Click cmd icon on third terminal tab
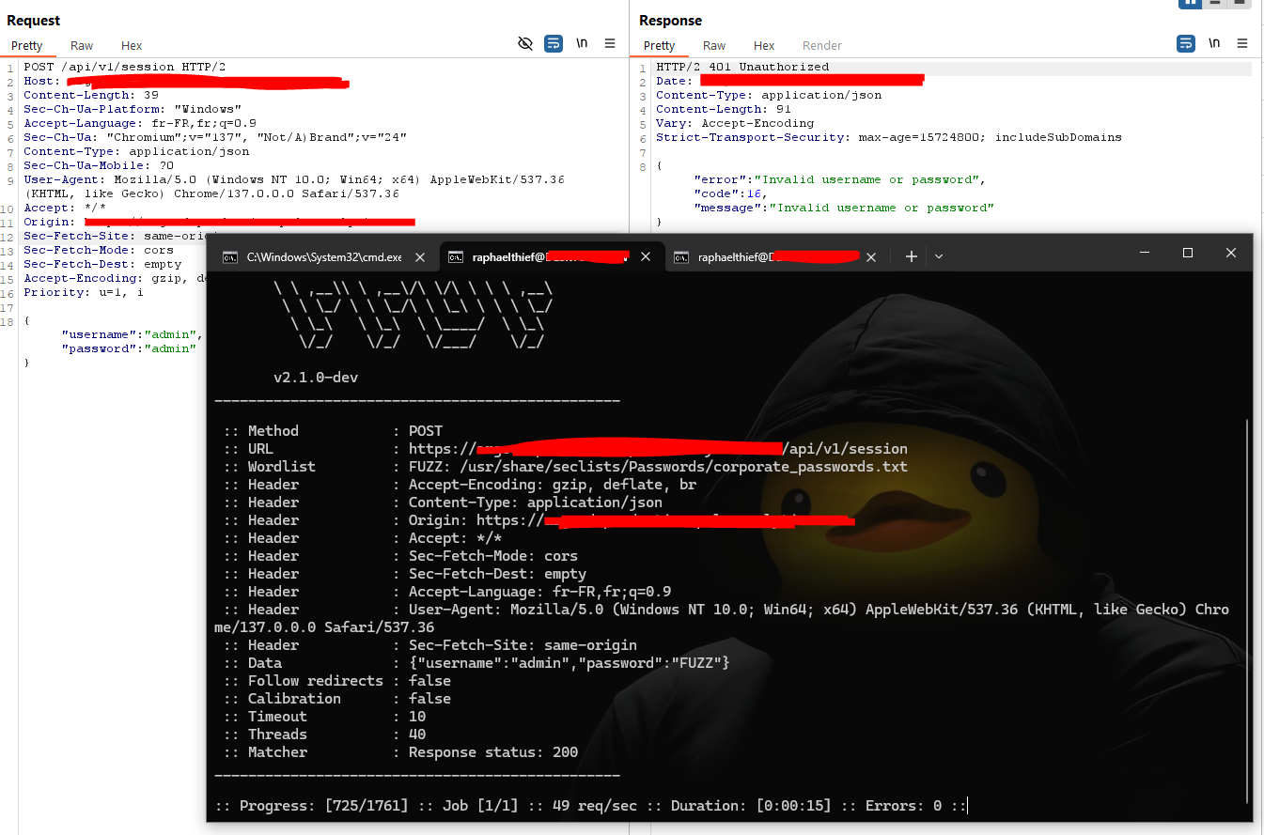 680,257
